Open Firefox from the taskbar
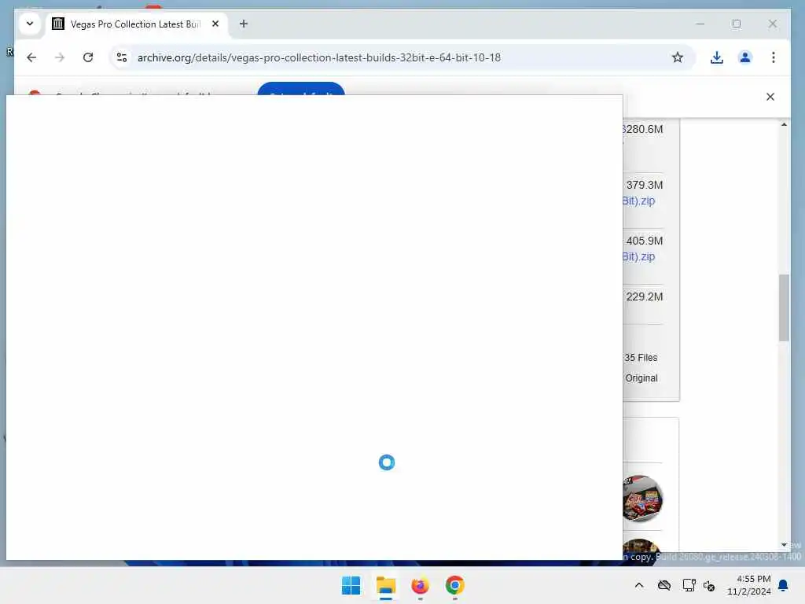The width and height of the screenshot is (805, 604). [x=420, y=585]
